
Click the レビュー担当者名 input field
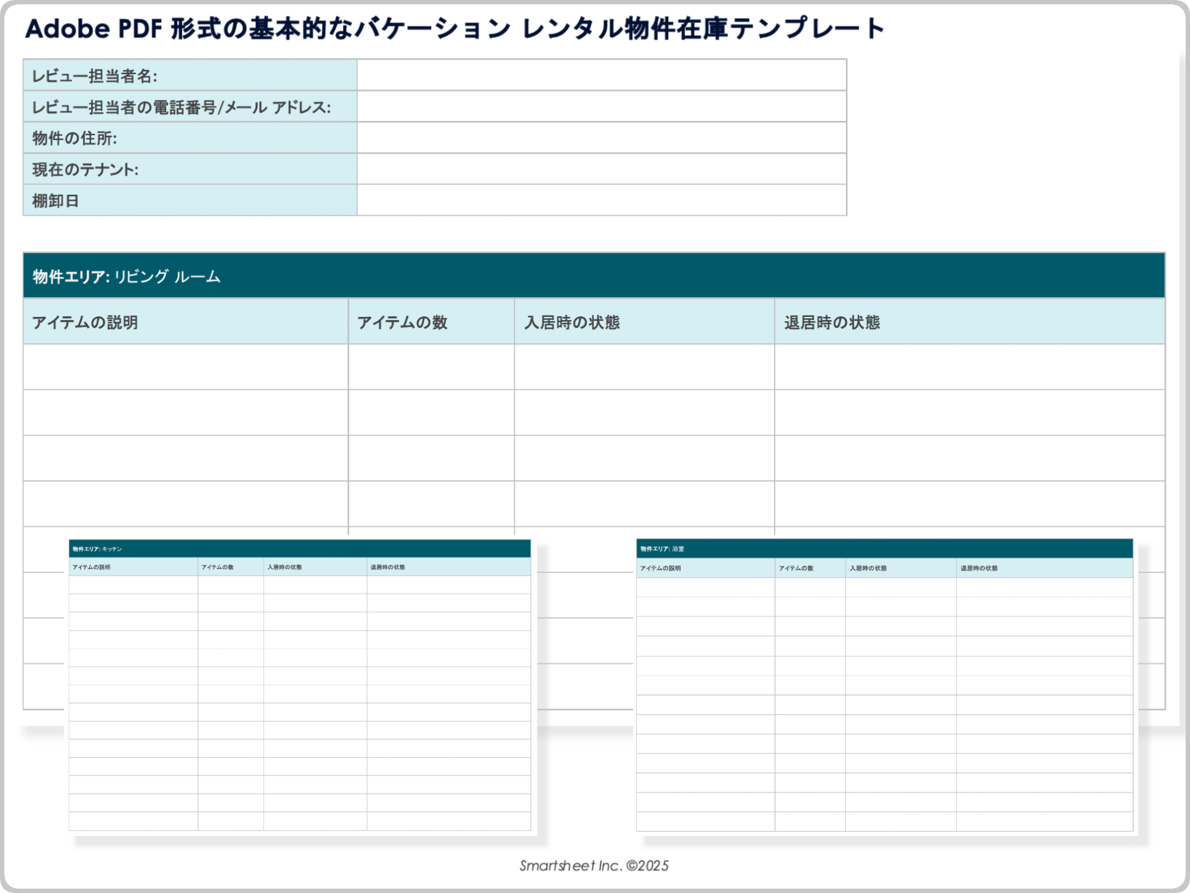tap(601, 75)
